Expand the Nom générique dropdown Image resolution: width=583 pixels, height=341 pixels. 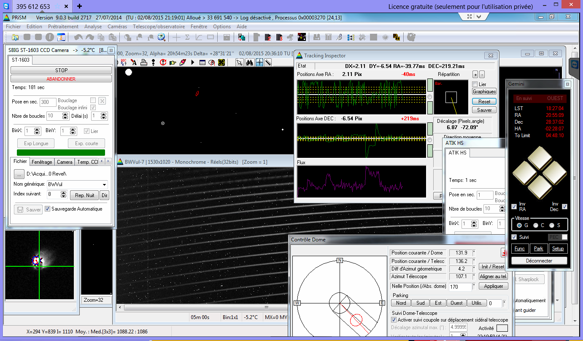[104, 184]
